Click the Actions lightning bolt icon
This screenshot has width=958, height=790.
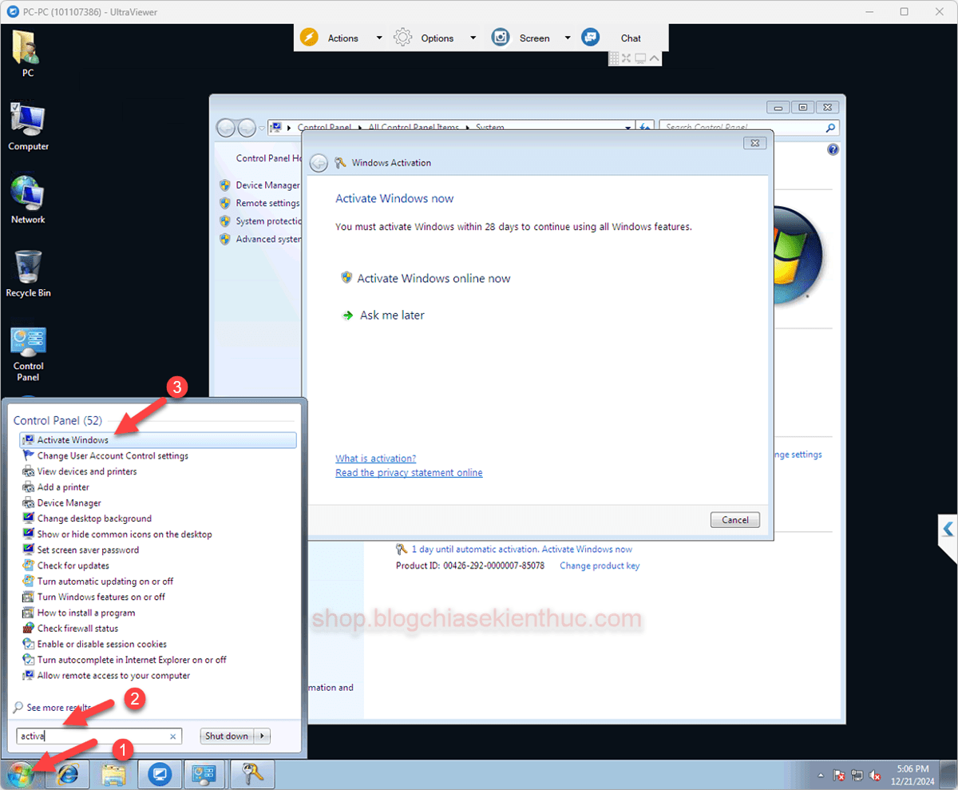click(309, 38)
